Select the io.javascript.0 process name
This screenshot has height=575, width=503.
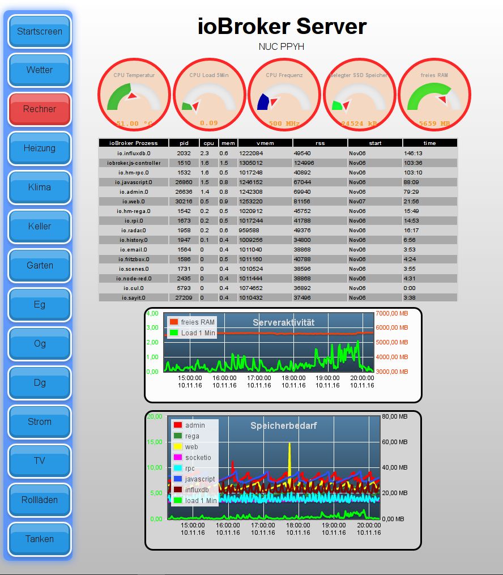pos(134,182)
